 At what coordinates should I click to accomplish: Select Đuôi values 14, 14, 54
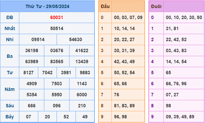point(176,61)
